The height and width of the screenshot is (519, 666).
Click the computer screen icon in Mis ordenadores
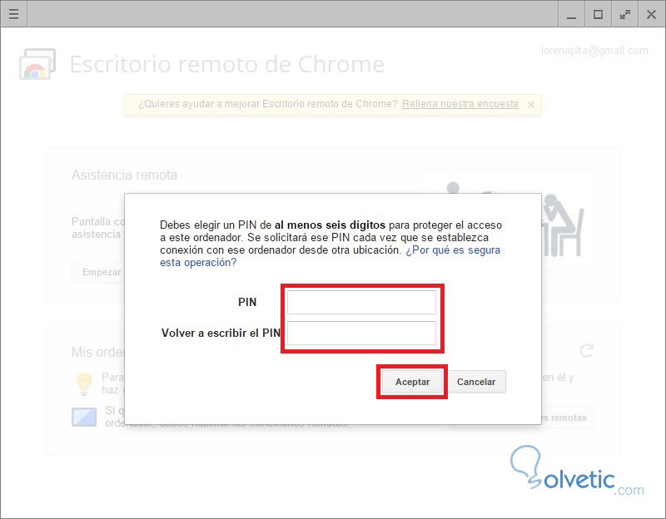pyautogui.click(x=84, y=418)
